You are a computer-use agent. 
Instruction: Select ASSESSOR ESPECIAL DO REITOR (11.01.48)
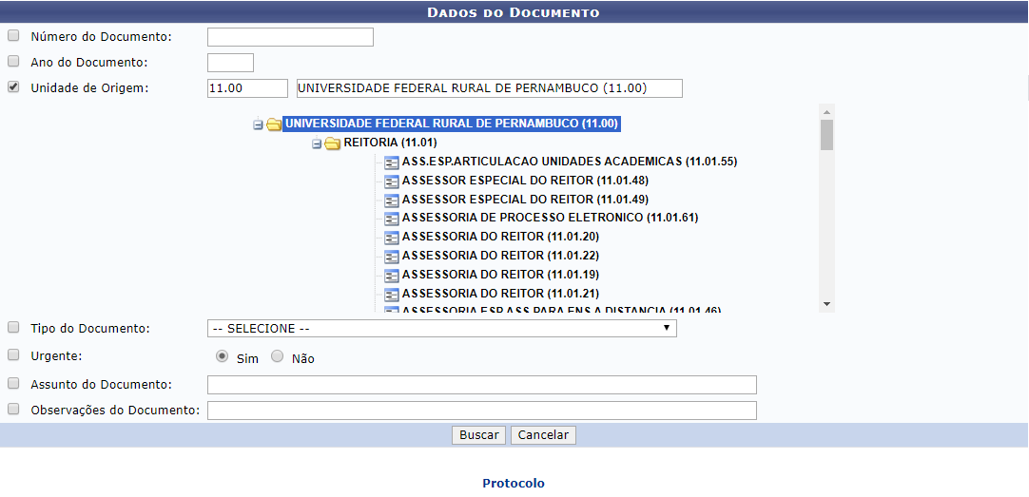tap(526, 181)
